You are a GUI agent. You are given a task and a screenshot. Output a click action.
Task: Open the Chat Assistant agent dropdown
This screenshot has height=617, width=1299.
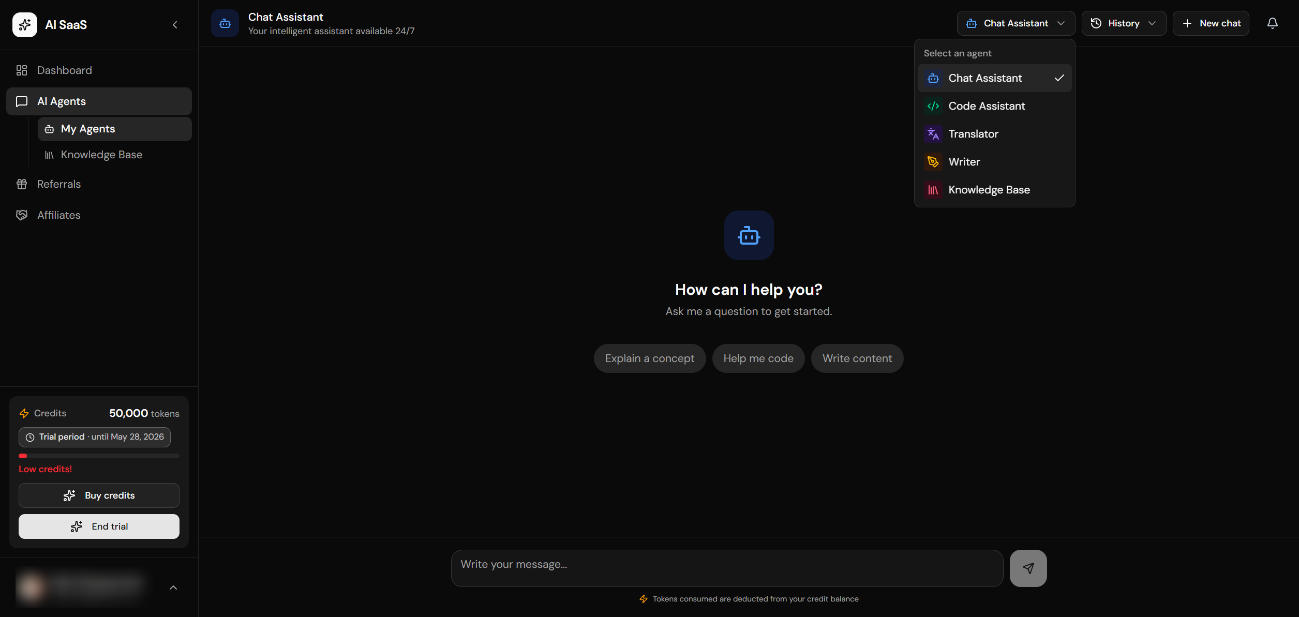pyautogui.click(x=1016, y=23)
